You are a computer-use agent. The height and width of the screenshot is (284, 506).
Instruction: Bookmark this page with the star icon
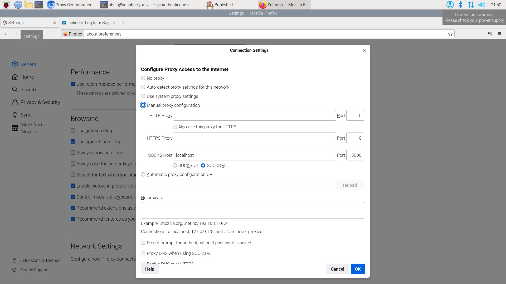450,34
